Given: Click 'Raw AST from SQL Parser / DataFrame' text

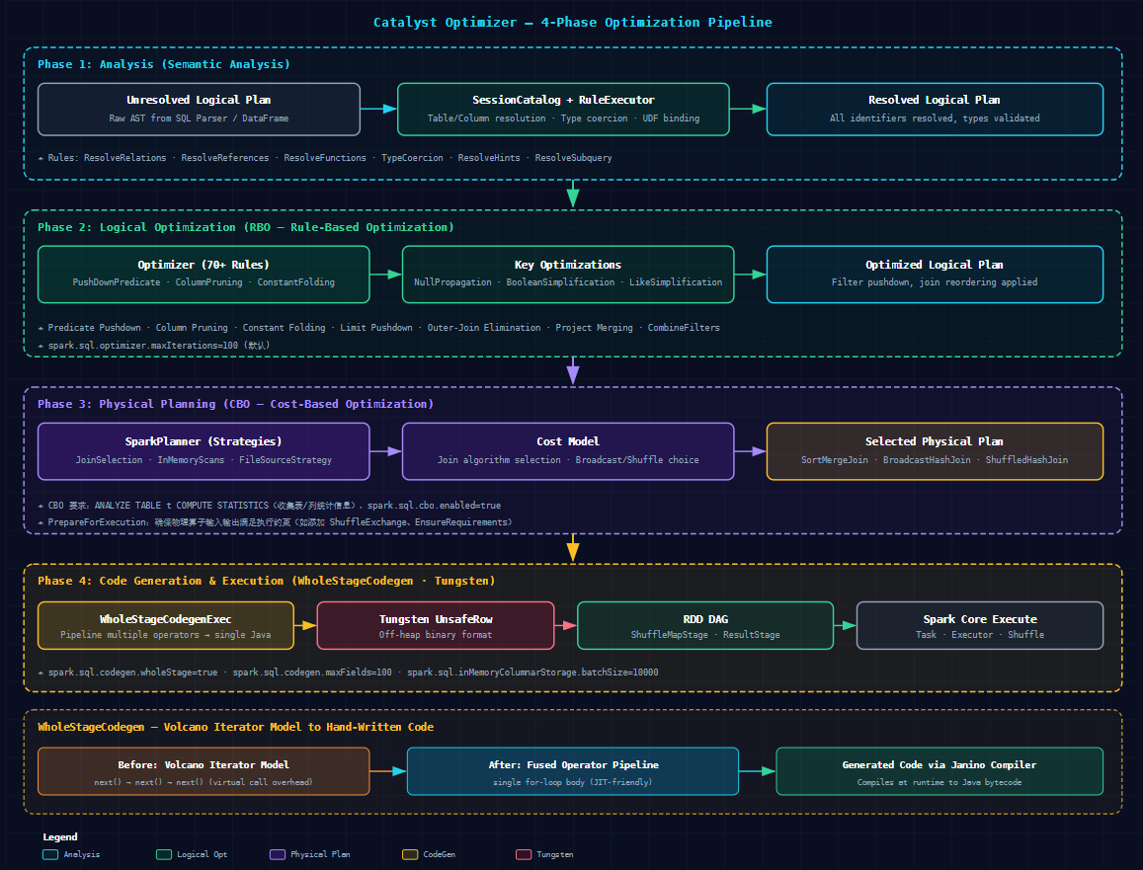Looking at the screenshot, I should 199,119.
